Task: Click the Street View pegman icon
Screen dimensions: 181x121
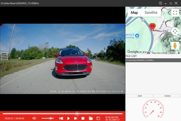Action: click(x=175, y=46)
